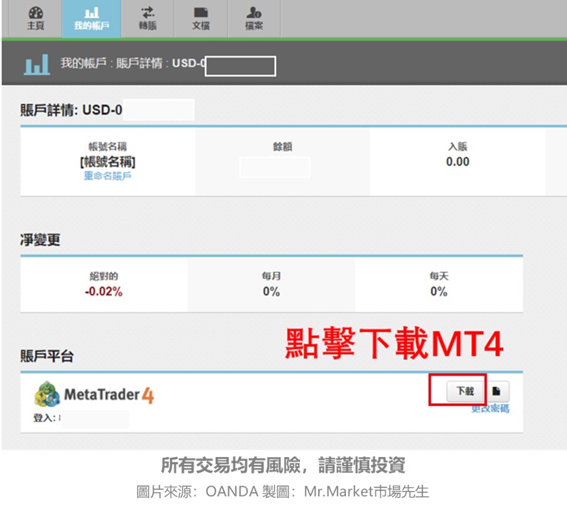Click the MetaTrader 4 logo

pos(94,394)
